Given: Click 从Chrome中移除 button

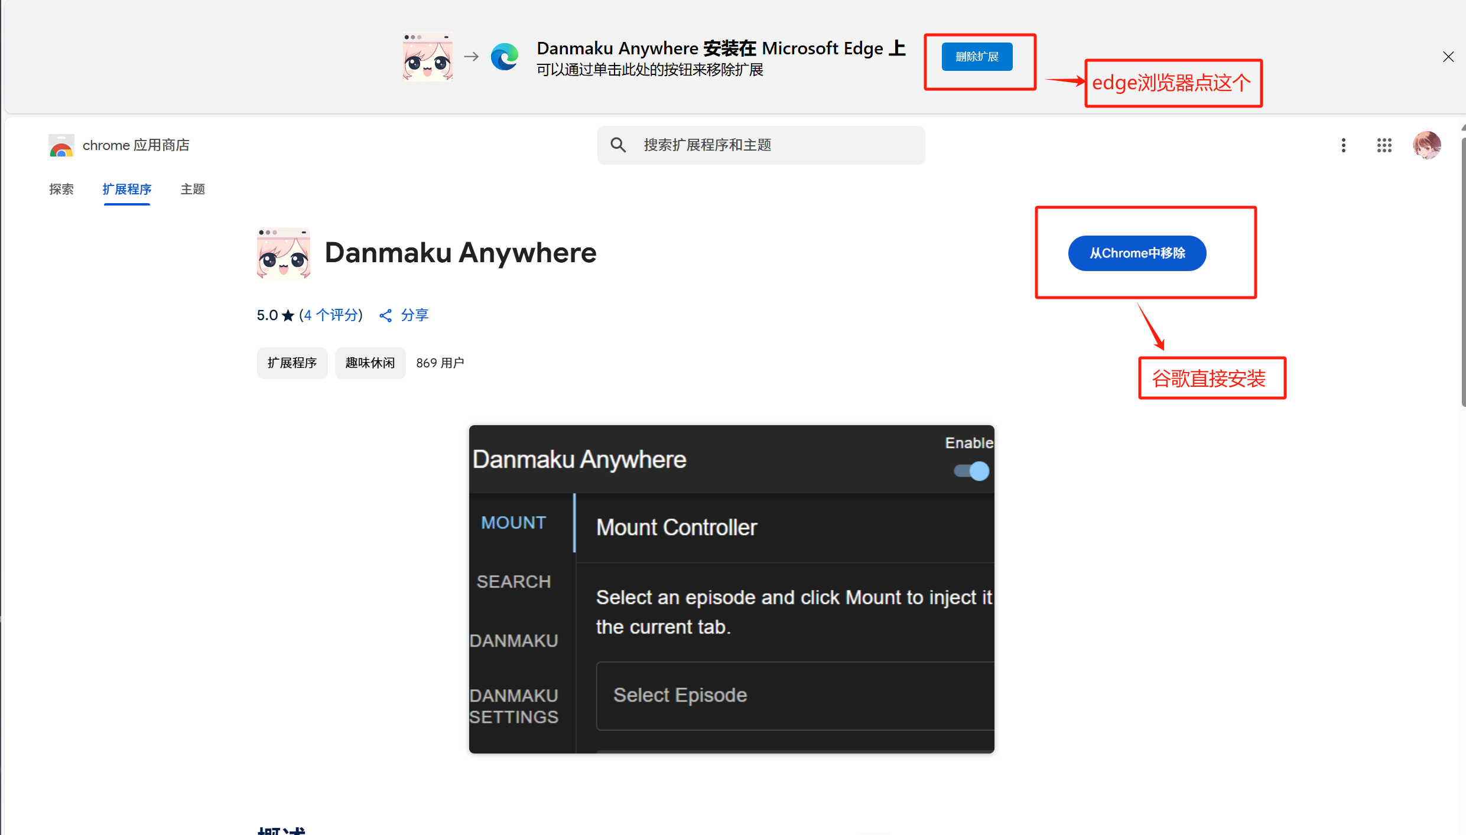Looking at the screenshot, I should [x=1137, y=253].
